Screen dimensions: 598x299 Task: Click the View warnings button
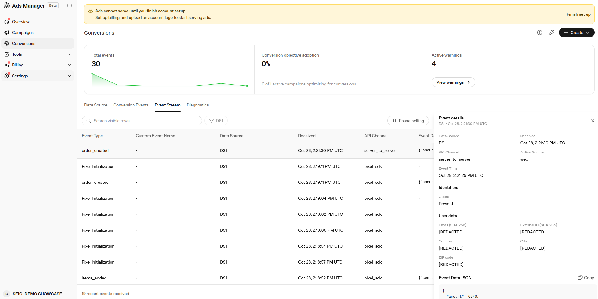453,82
